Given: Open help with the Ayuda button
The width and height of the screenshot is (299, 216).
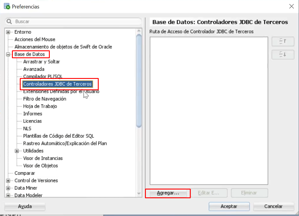Looking at the screenshot, I should [25, 206].
